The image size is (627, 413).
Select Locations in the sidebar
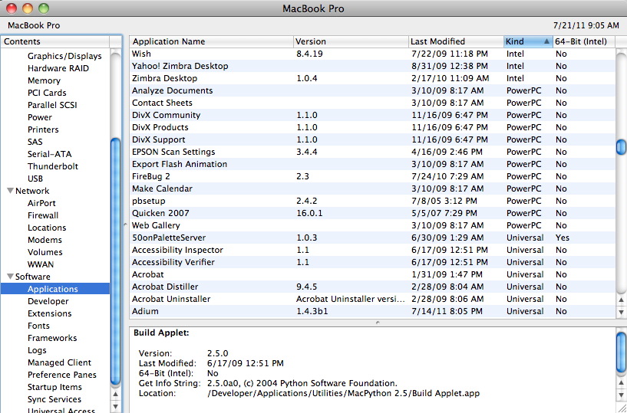pos(47,228)
